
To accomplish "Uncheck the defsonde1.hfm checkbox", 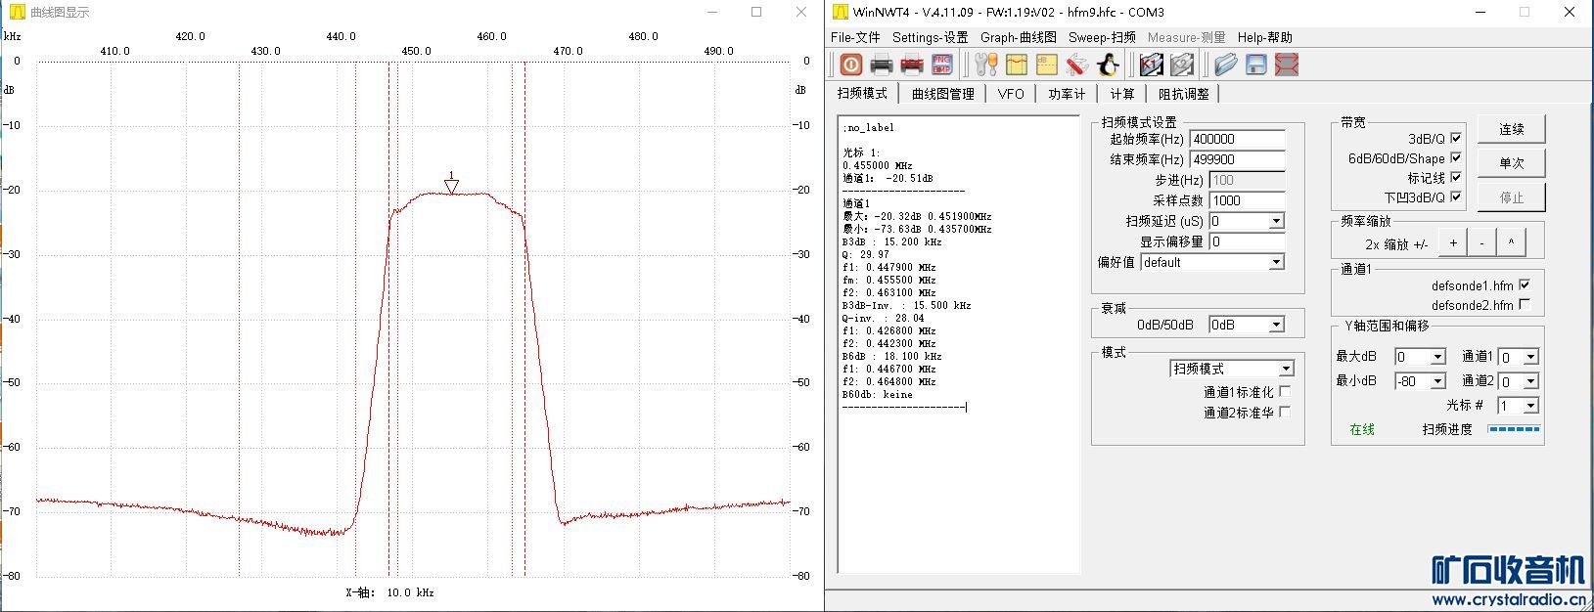I will [x=1525, y=285].
